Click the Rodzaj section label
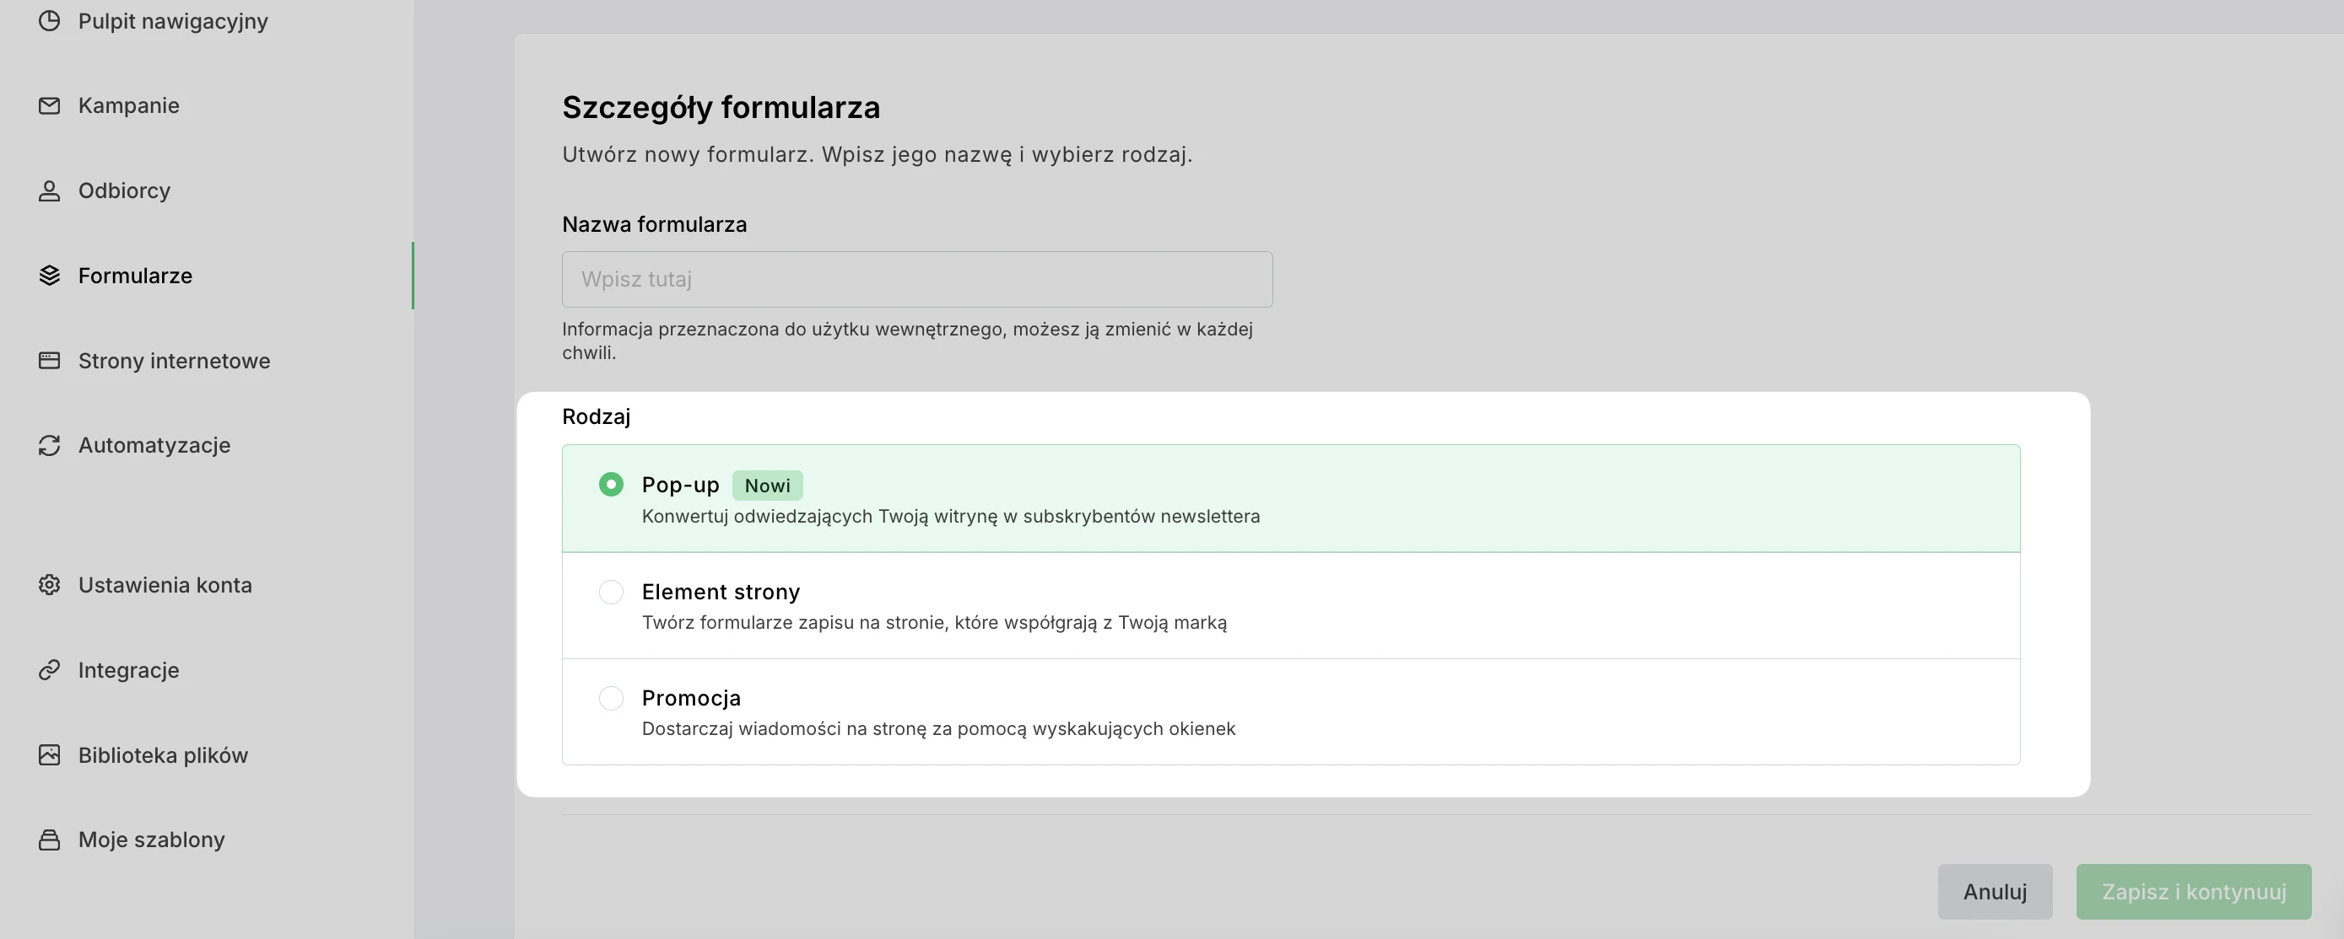The height and width of the screenshot is (939, 2344). click(596, 416)
